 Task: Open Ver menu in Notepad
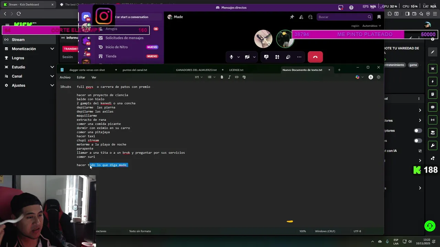tap(94, 77)
